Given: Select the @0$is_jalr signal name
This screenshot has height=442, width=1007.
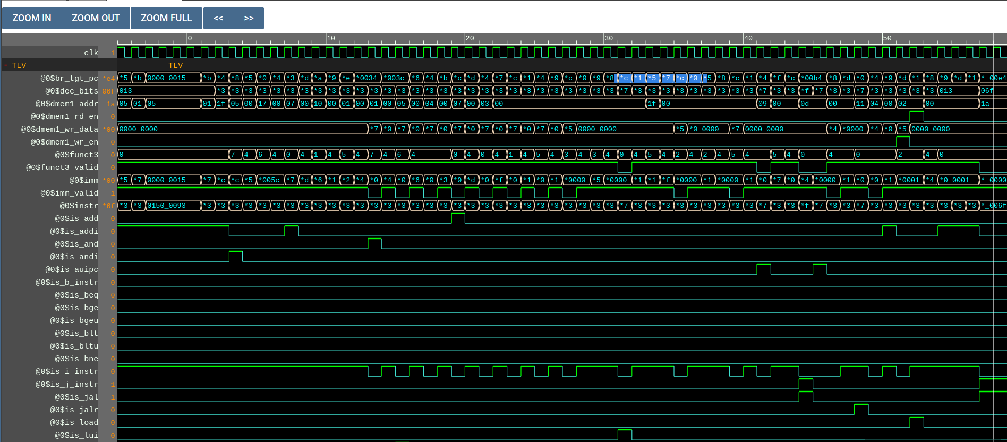Looking at the screenshot, I should pos(74,410).
